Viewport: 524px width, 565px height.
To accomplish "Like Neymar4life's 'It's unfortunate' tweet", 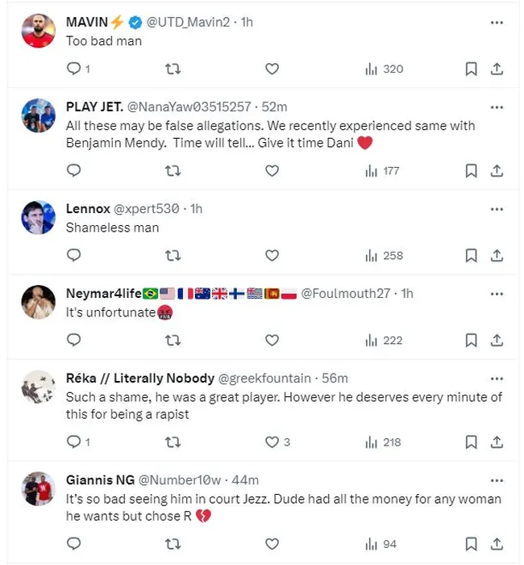I will (x=272, y=340).
